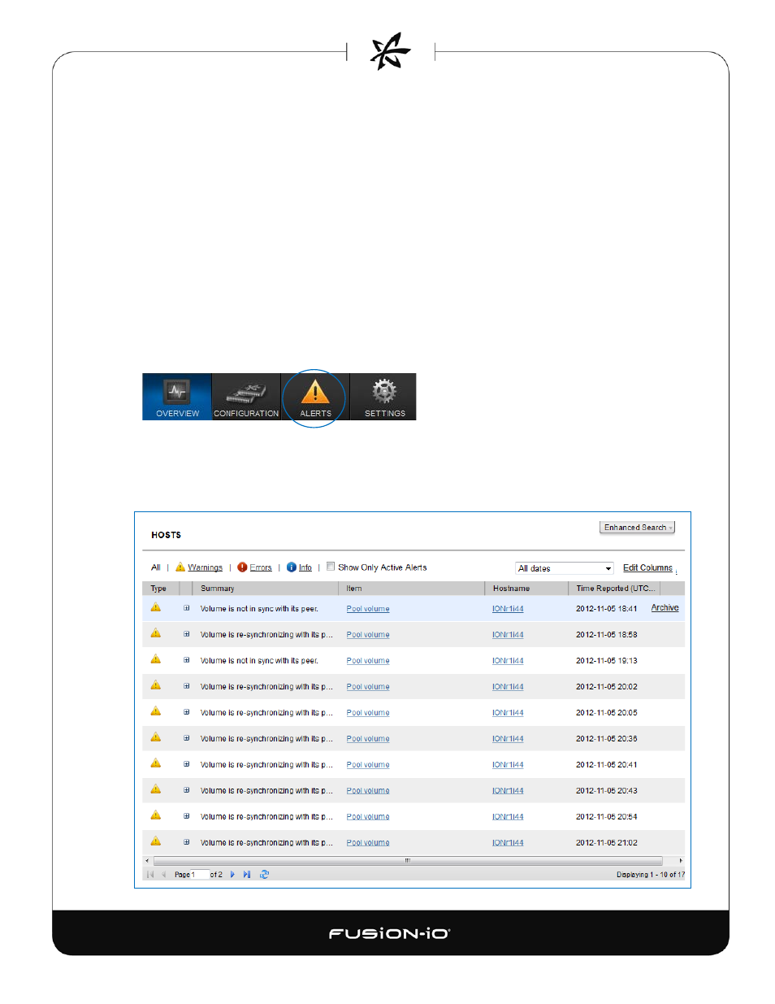Open the Alerts tab
This screenshot has width=775, height=1004.
tap(315, 397)
